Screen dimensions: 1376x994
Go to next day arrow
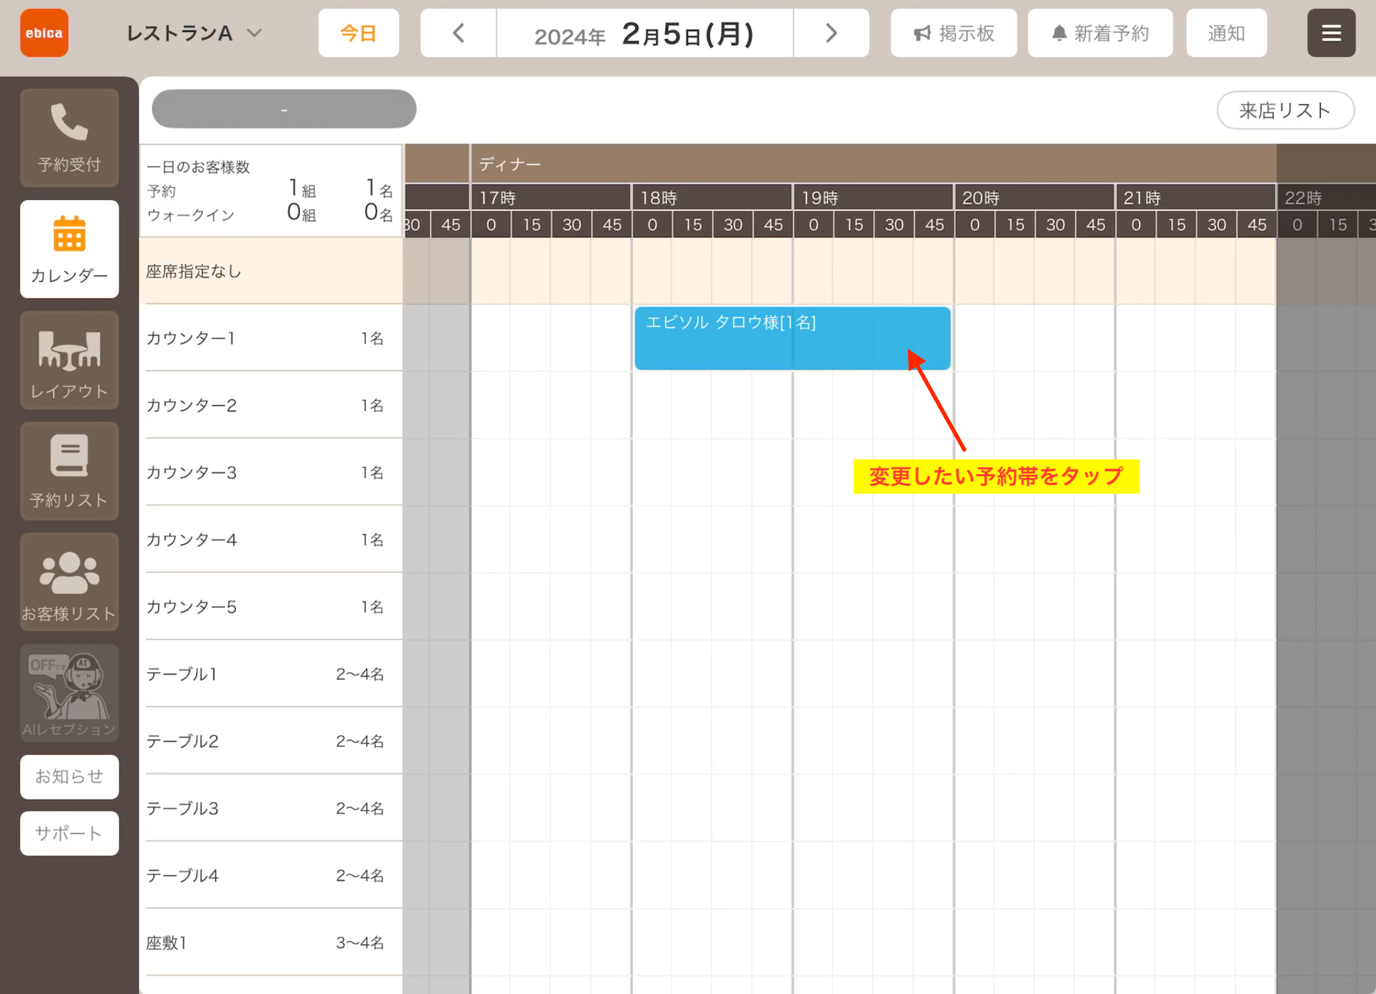[x=831, y=33]
